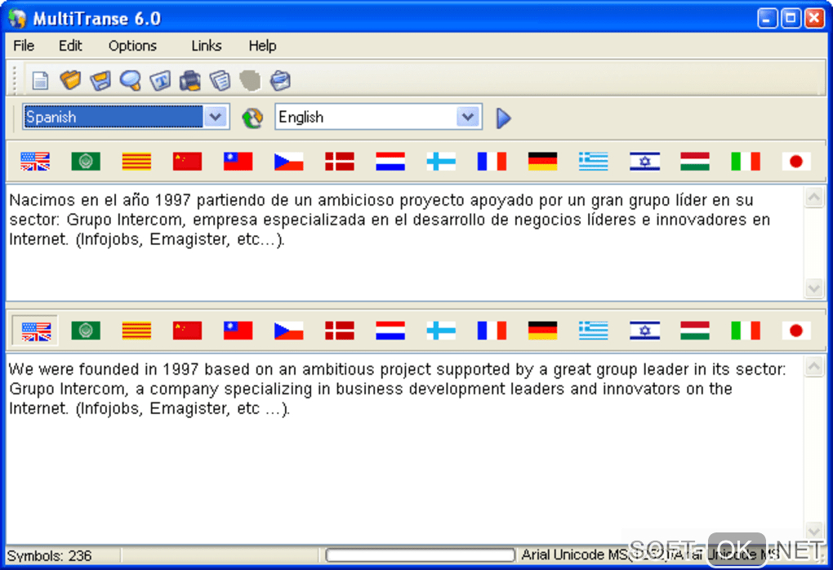This screenshot has height=570, width=833.
Task: Click the English target language field
Action: pos(378,117)
